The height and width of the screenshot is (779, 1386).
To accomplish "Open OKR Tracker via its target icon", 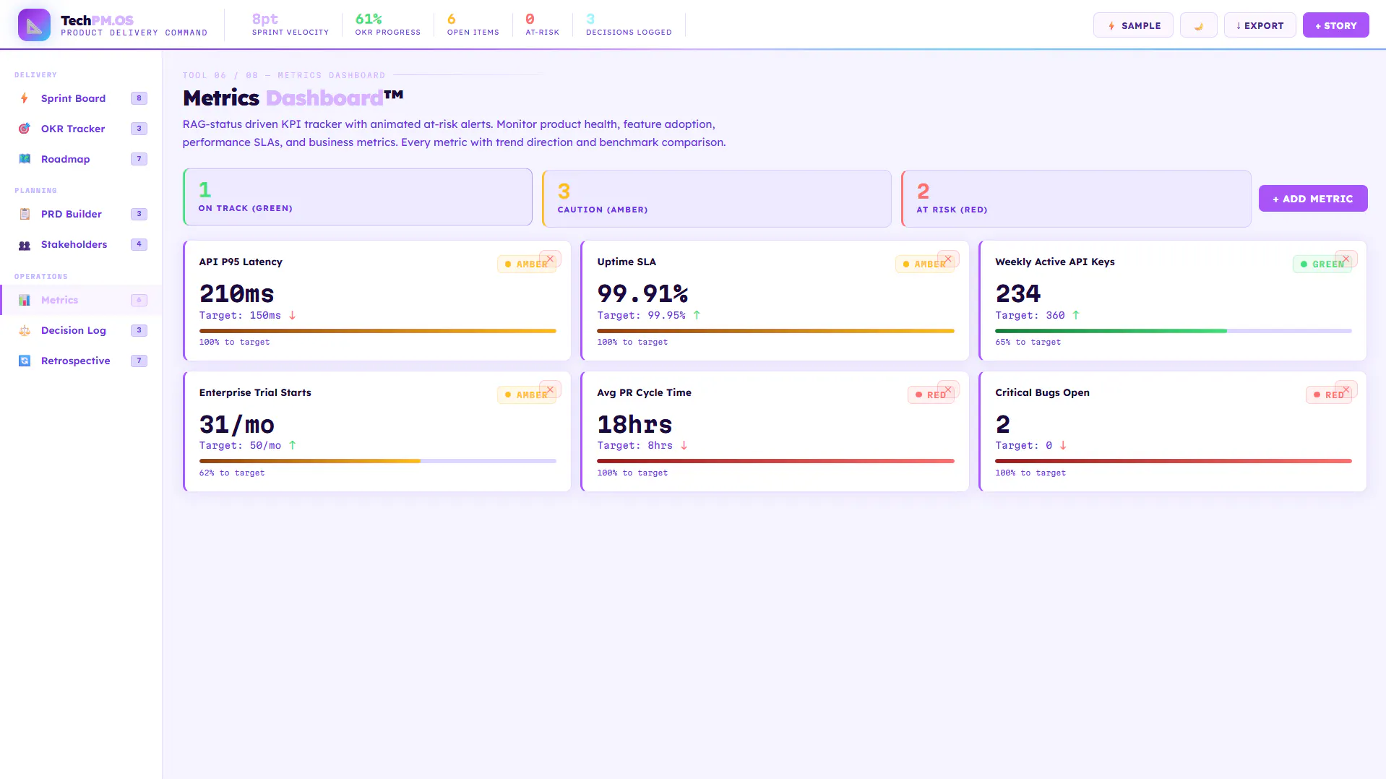I will pos(25,129).
